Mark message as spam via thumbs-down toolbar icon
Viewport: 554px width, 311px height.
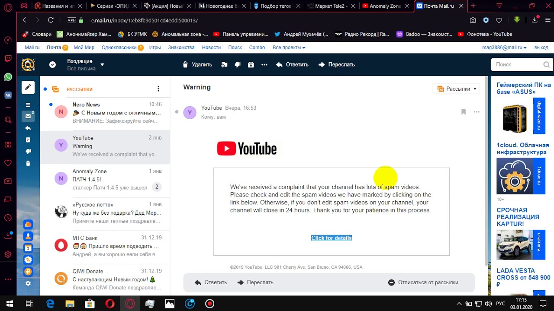[x=237, y=65]
